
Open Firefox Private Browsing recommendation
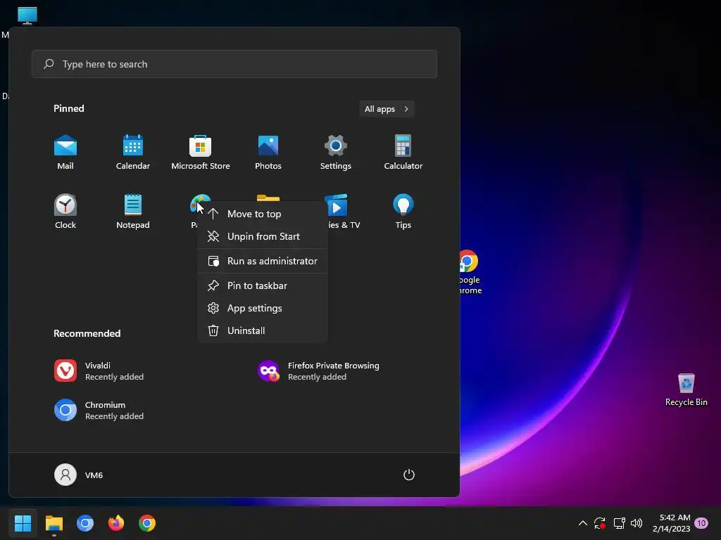click(x=318, y=371)
